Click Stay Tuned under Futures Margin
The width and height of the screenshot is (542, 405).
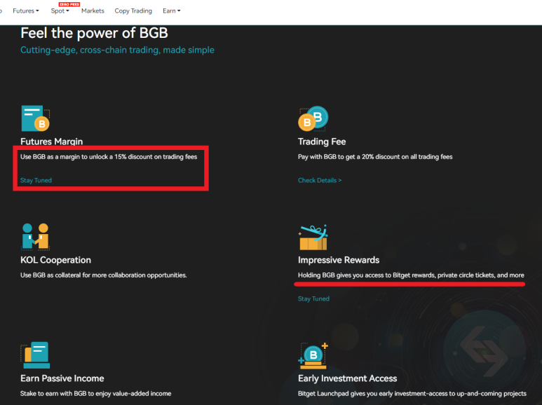click(36, 180)
